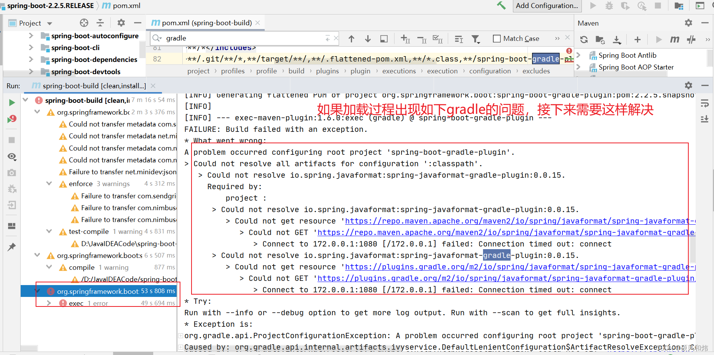Click the breadcrumb item plugins
The height and width of the screenshot is (355, 714).
tap(328, 71)
